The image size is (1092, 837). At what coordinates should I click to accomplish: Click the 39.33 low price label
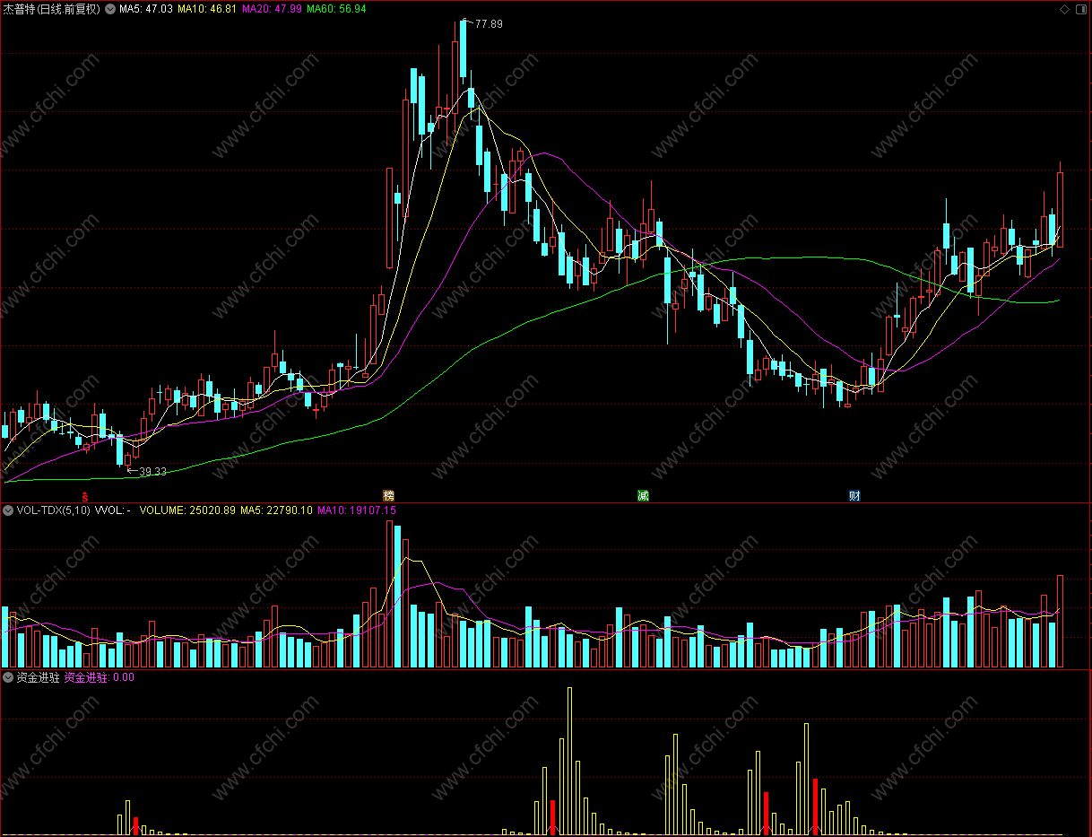tap(152, 471)
